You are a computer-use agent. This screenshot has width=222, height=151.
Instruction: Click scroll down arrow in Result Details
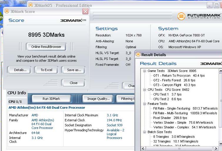[x=221, y=143]
